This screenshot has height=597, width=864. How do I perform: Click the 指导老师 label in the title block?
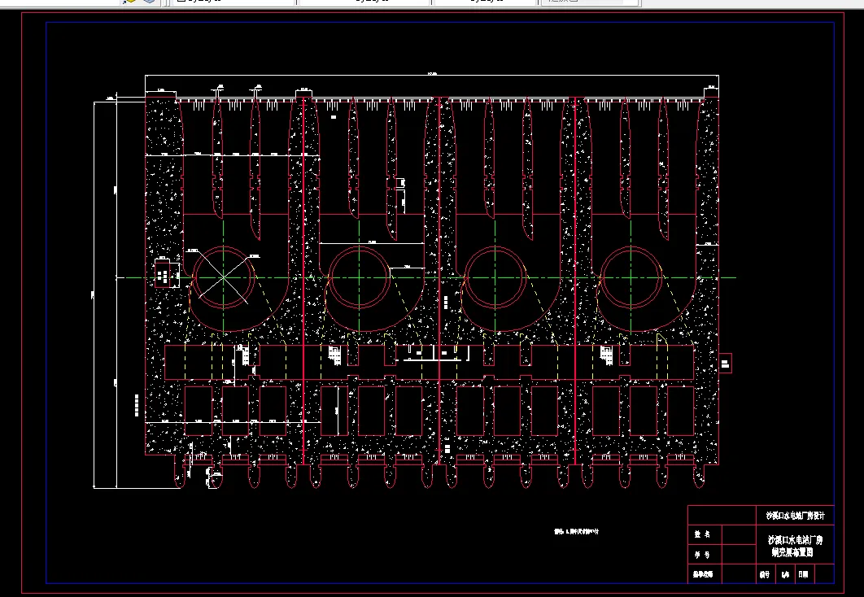point(703,574)
